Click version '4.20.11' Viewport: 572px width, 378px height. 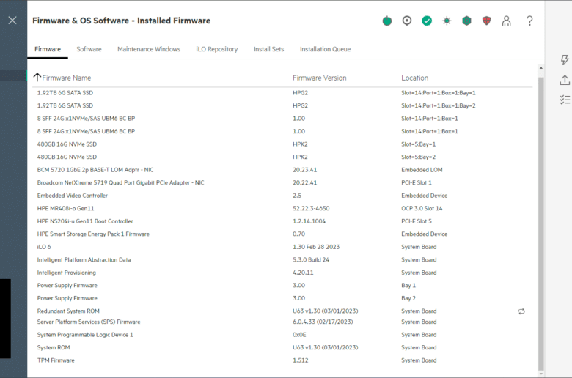(x=303, y=273)
